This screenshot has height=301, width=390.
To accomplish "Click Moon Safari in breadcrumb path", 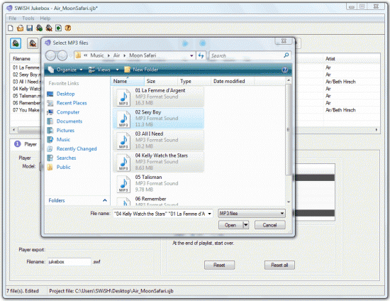I will click(143, 55).
